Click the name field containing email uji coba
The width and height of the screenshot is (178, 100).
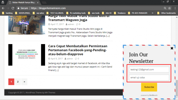149,77
